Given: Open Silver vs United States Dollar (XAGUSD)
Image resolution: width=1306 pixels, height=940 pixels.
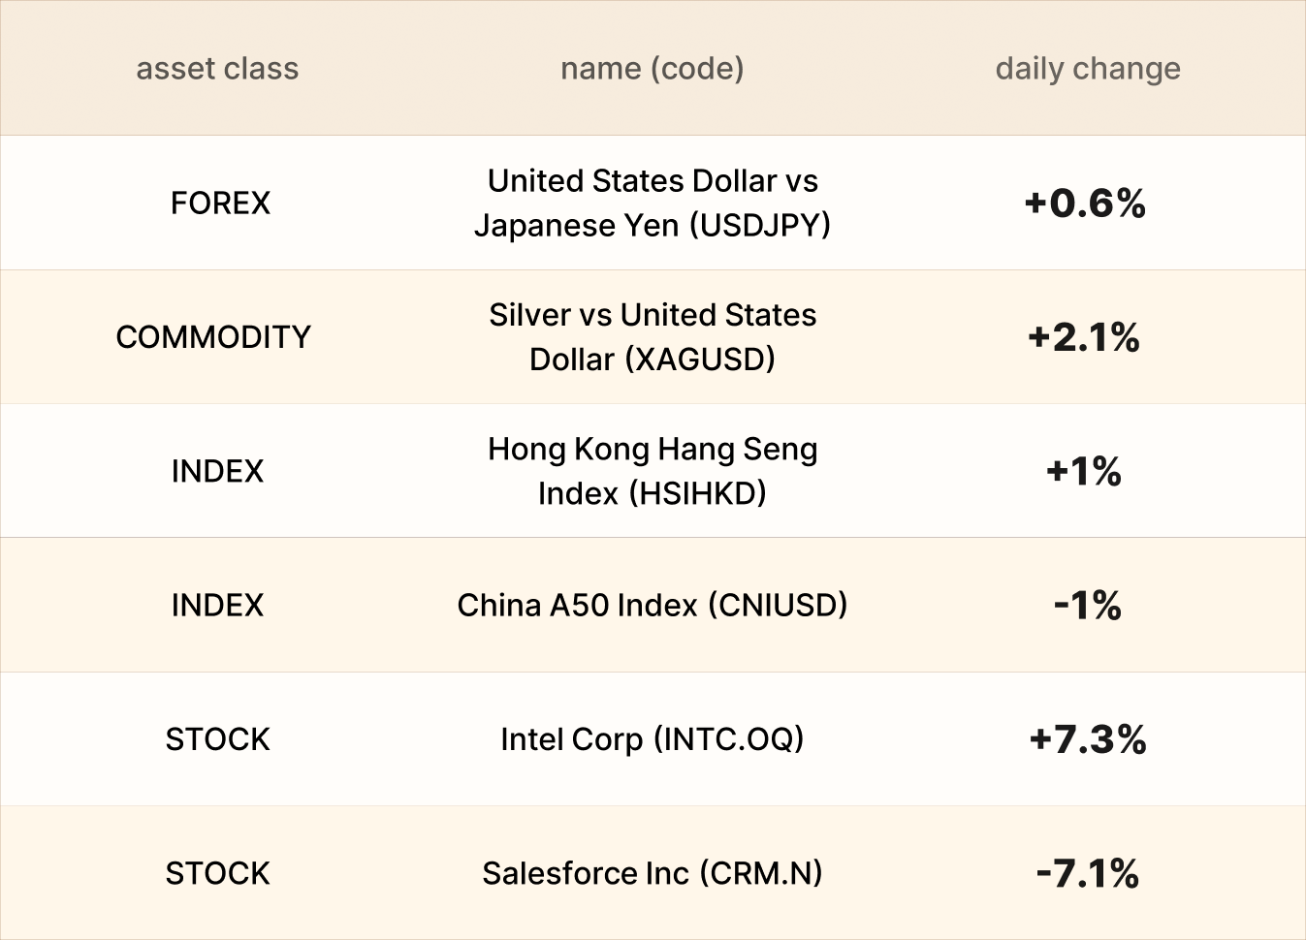Looking at the screenshot, I should [x=652, y=337].
